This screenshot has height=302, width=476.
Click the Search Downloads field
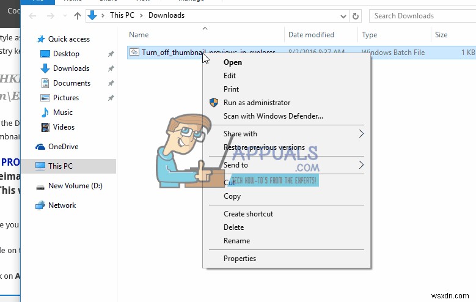point(422,16)
